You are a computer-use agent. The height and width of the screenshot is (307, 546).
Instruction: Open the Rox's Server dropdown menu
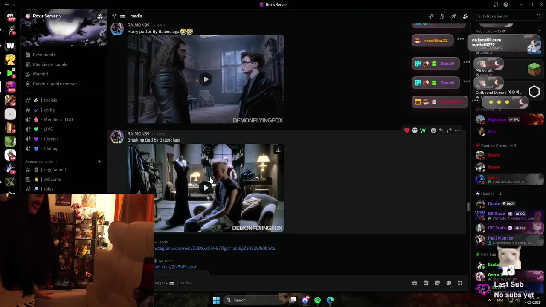tap(47, 16)
